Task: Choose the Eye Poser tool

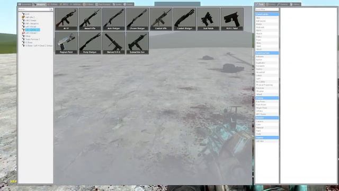Action: point(267,101)
